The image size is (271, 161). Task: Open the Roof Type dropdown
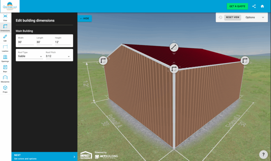point(30,56)
